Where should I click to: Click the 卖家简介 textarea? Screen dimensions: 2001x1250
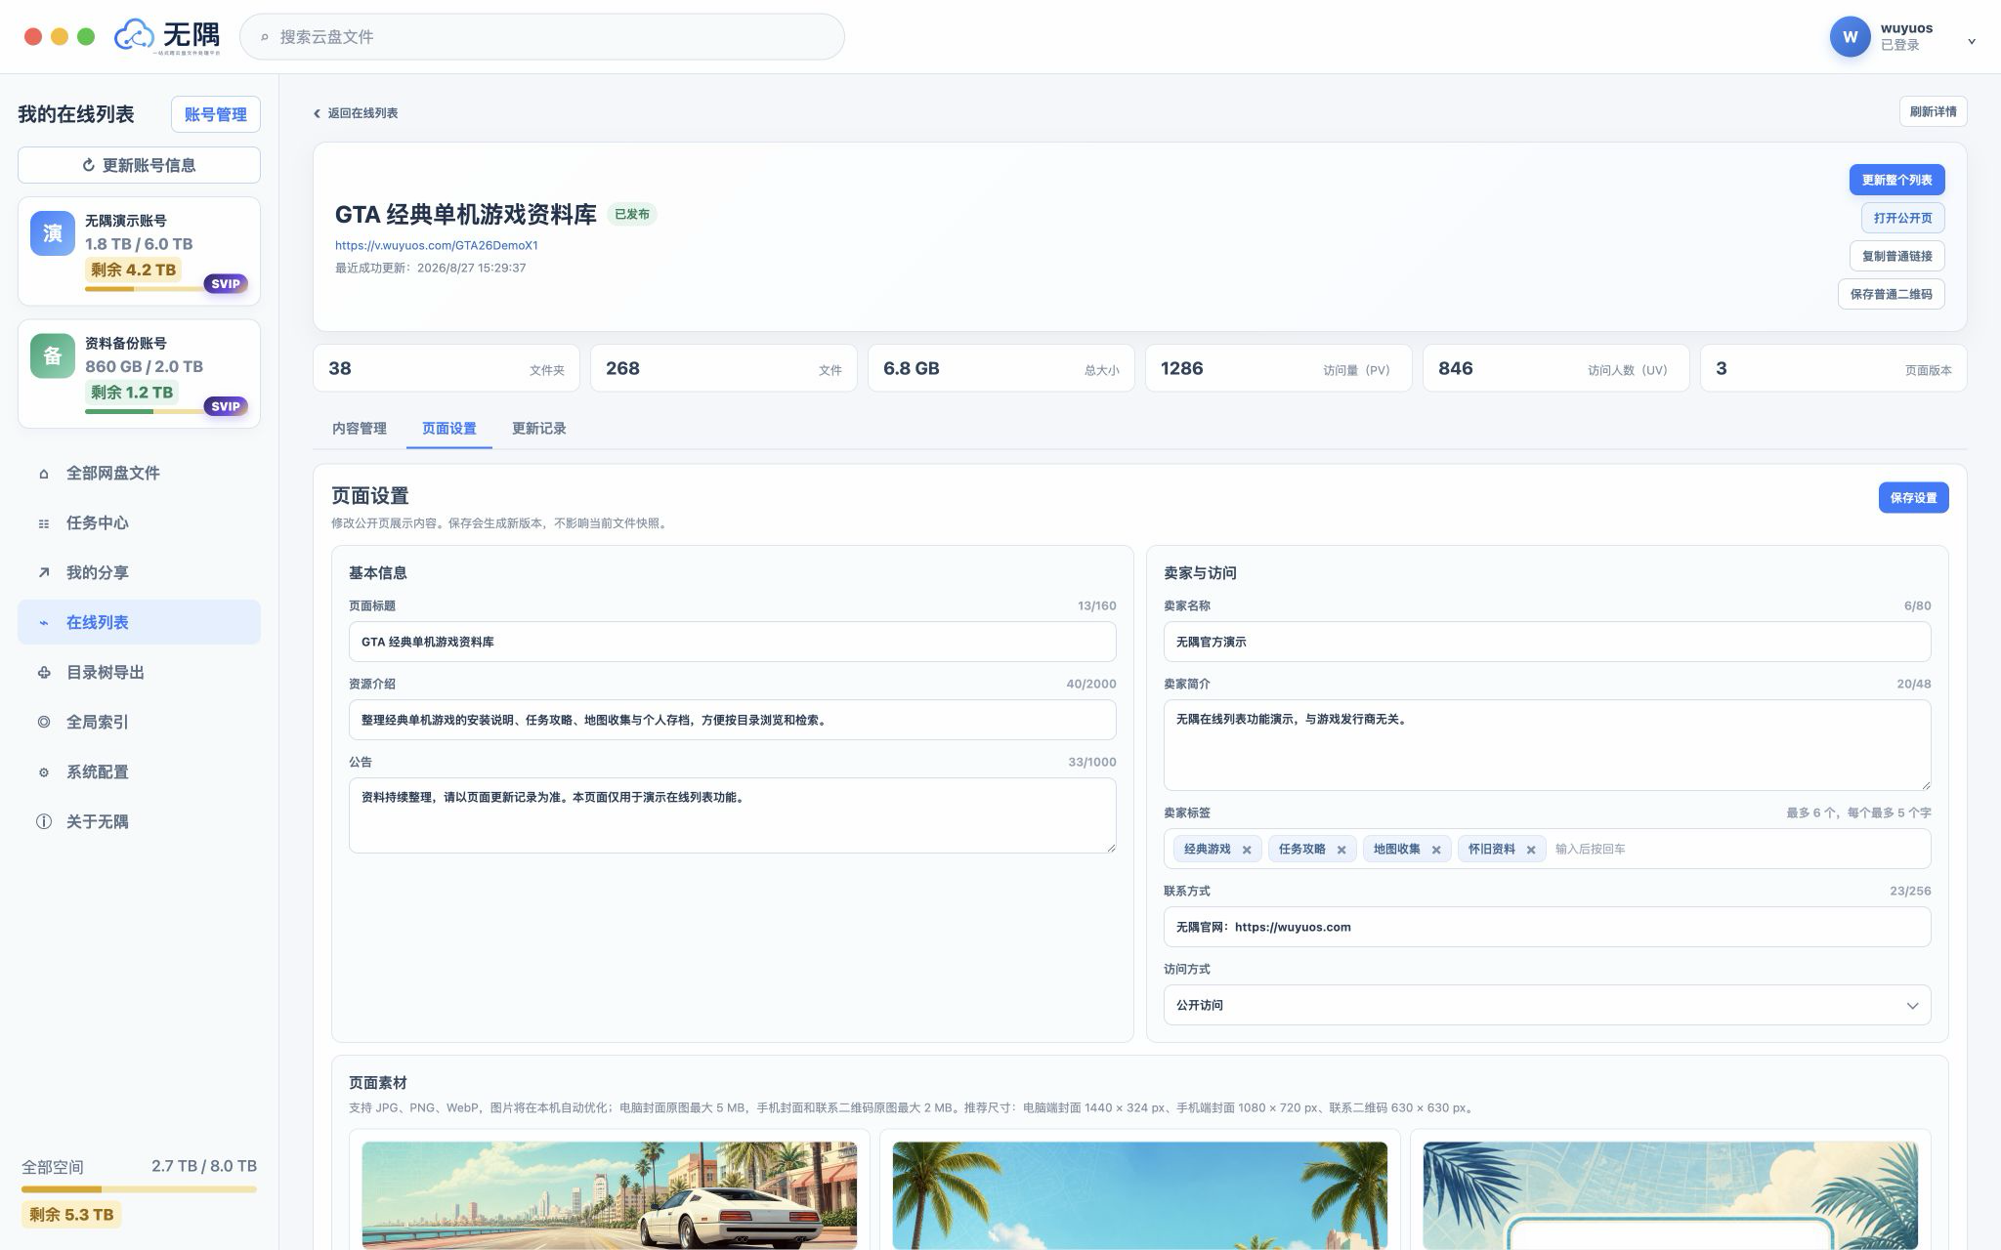(x=1547, y=745)
